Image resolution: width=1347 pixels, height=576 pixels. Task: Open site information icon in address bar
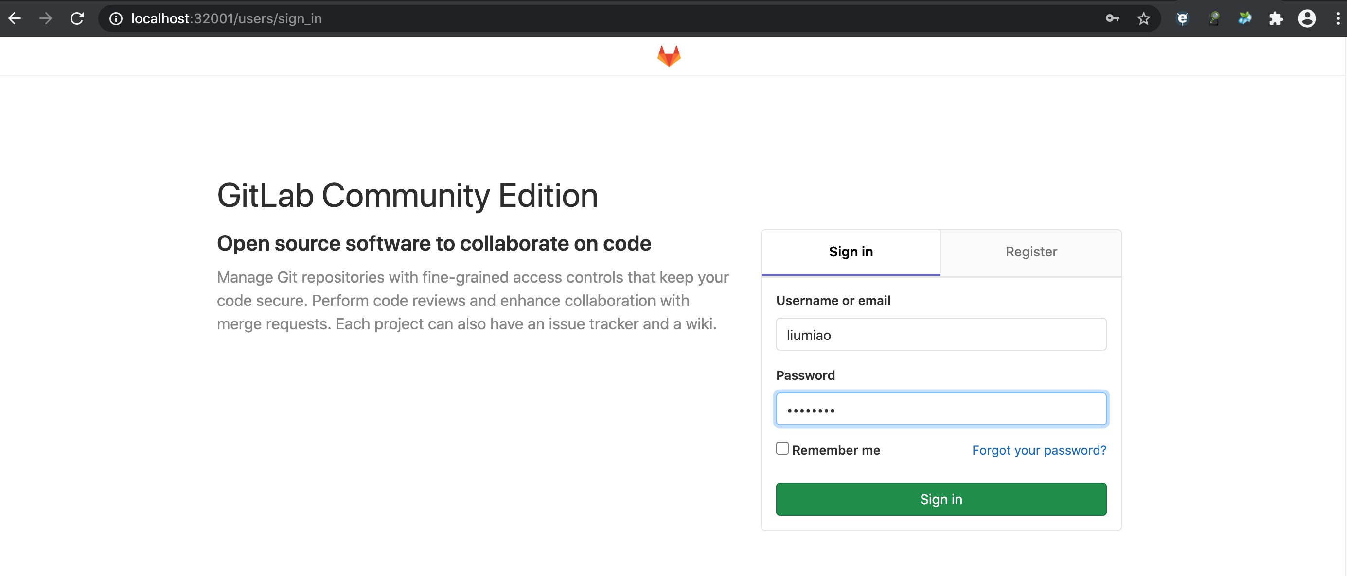pyautogui.click(x=116, y=19)
